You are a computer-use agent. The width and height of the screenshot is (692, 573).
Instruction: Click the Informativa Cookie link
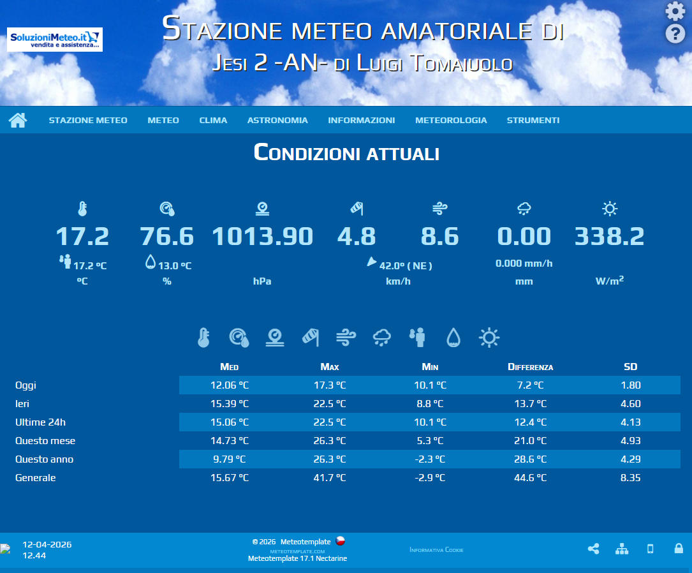point(436,549)
